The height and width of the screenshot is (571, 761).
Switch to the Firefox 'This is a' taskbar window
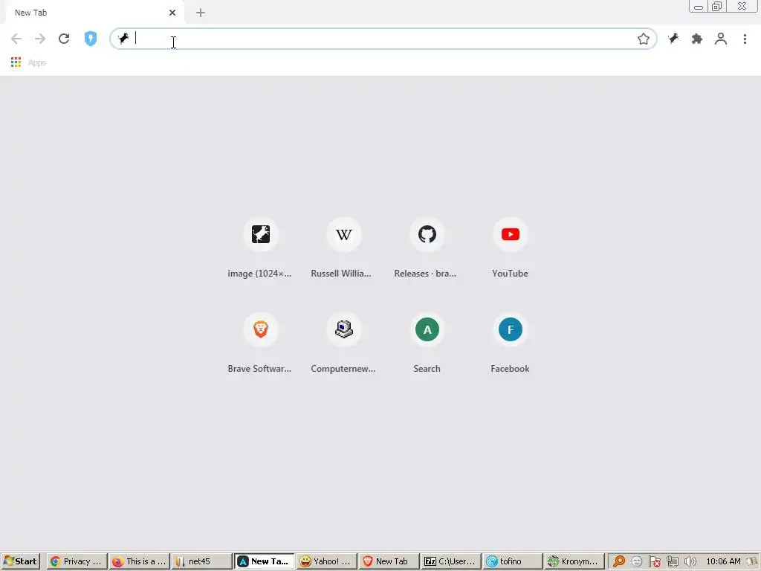click(139, 561)
